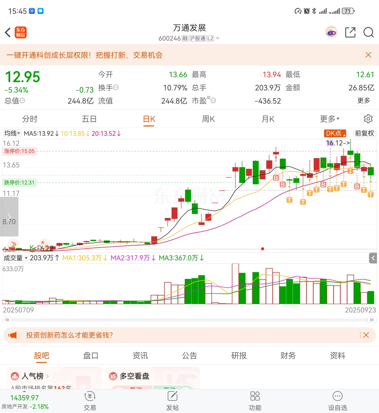Tap the start date 20250709

click(18, 310)
